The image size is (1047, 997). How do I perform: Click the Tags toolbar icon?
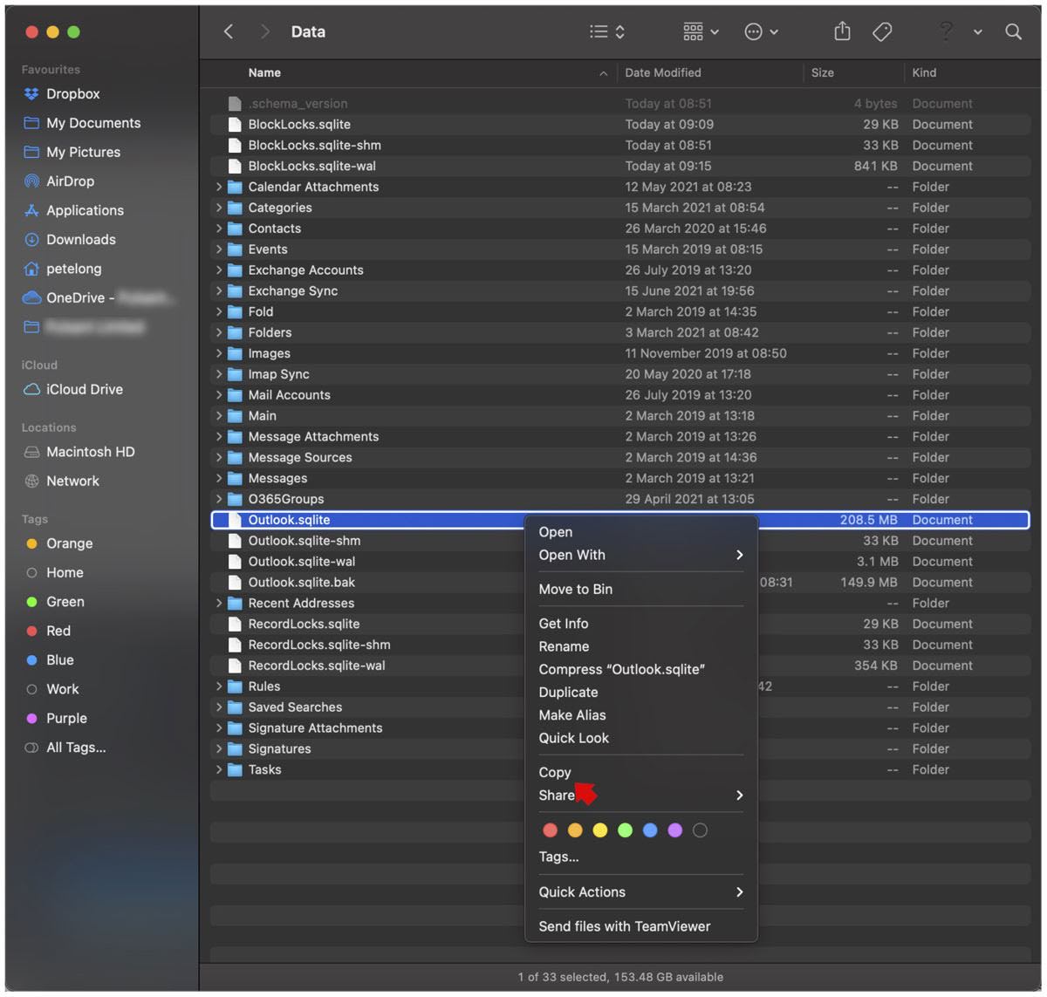click(x=882, y=32)
